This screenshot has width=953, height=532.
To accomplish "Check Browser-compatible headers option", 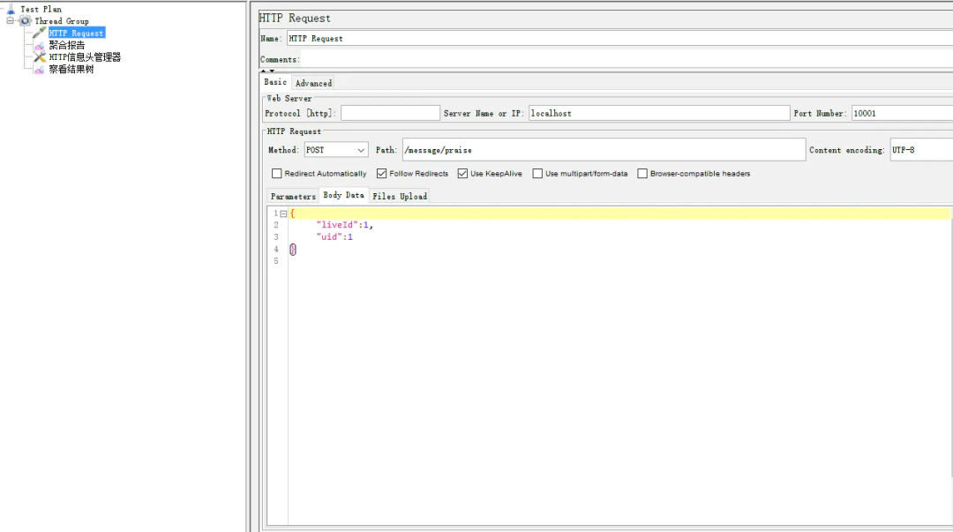I will (642, 173).
